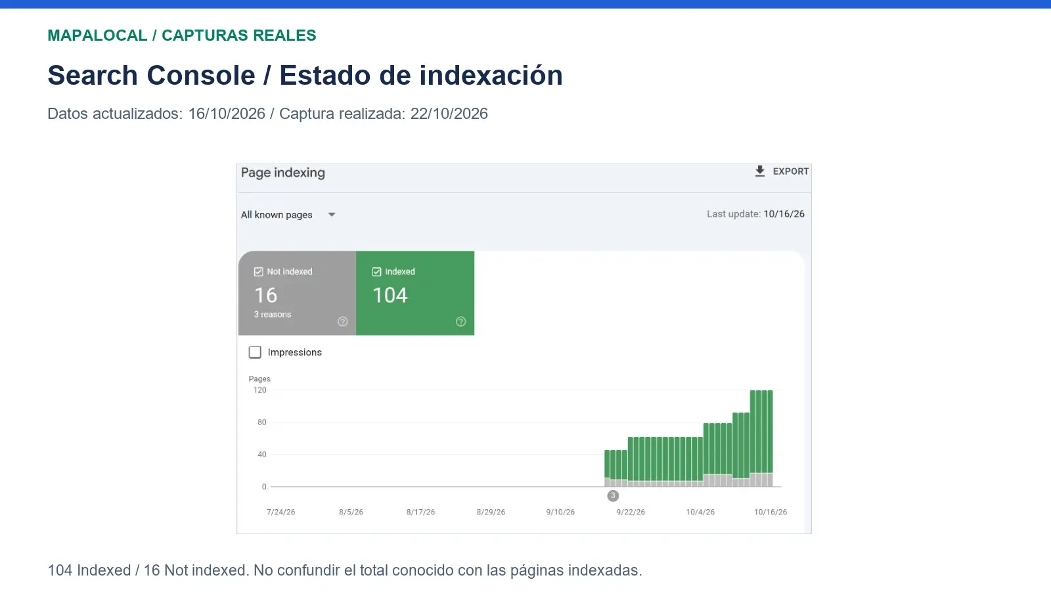Select the Not indexed 16 card
The image size is (1051, 611).
click(298, 293)
